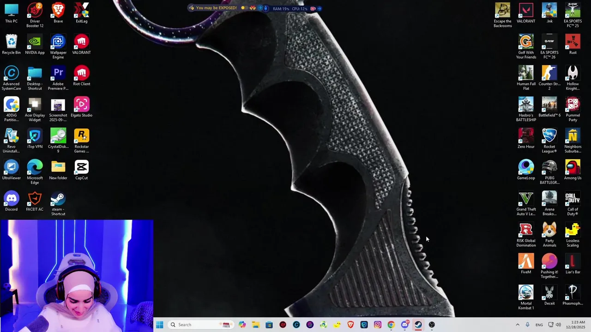Image resolution: width=591 pixels, height=332 pixels.
Task: Select the ExitLag desktop icon
Action: 82,13
